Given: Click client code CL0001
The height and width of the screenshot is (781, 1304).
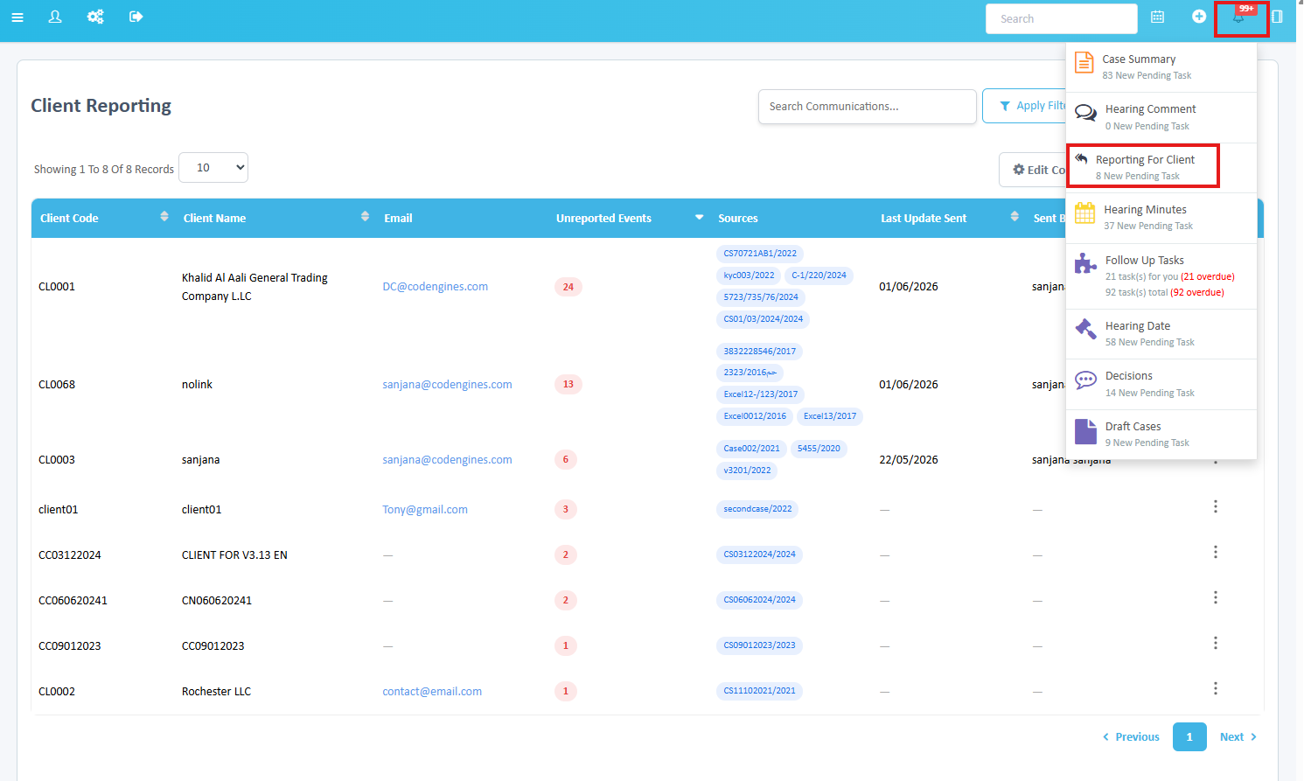Looking at the screenshot, I should (57, 287).
